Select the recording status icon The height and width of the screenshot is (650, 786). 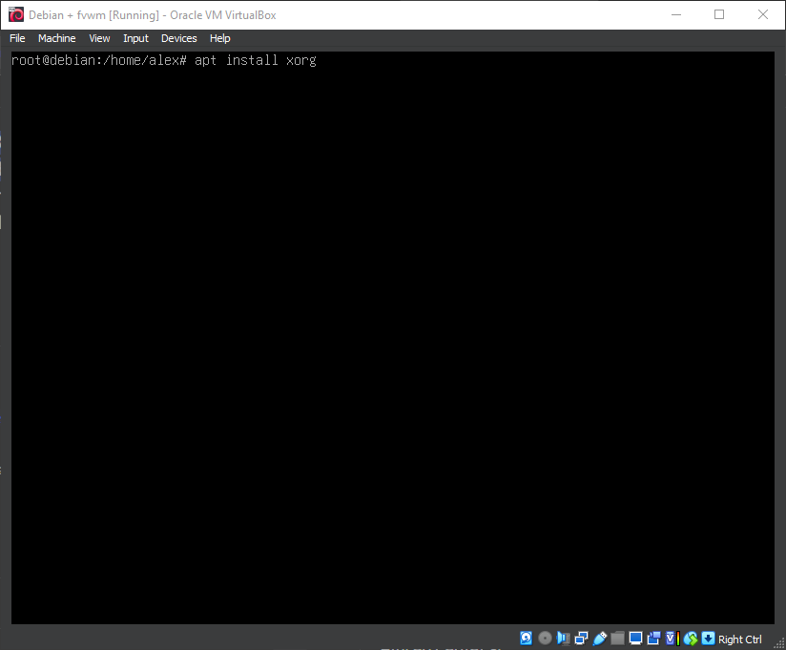pos(654,638)
